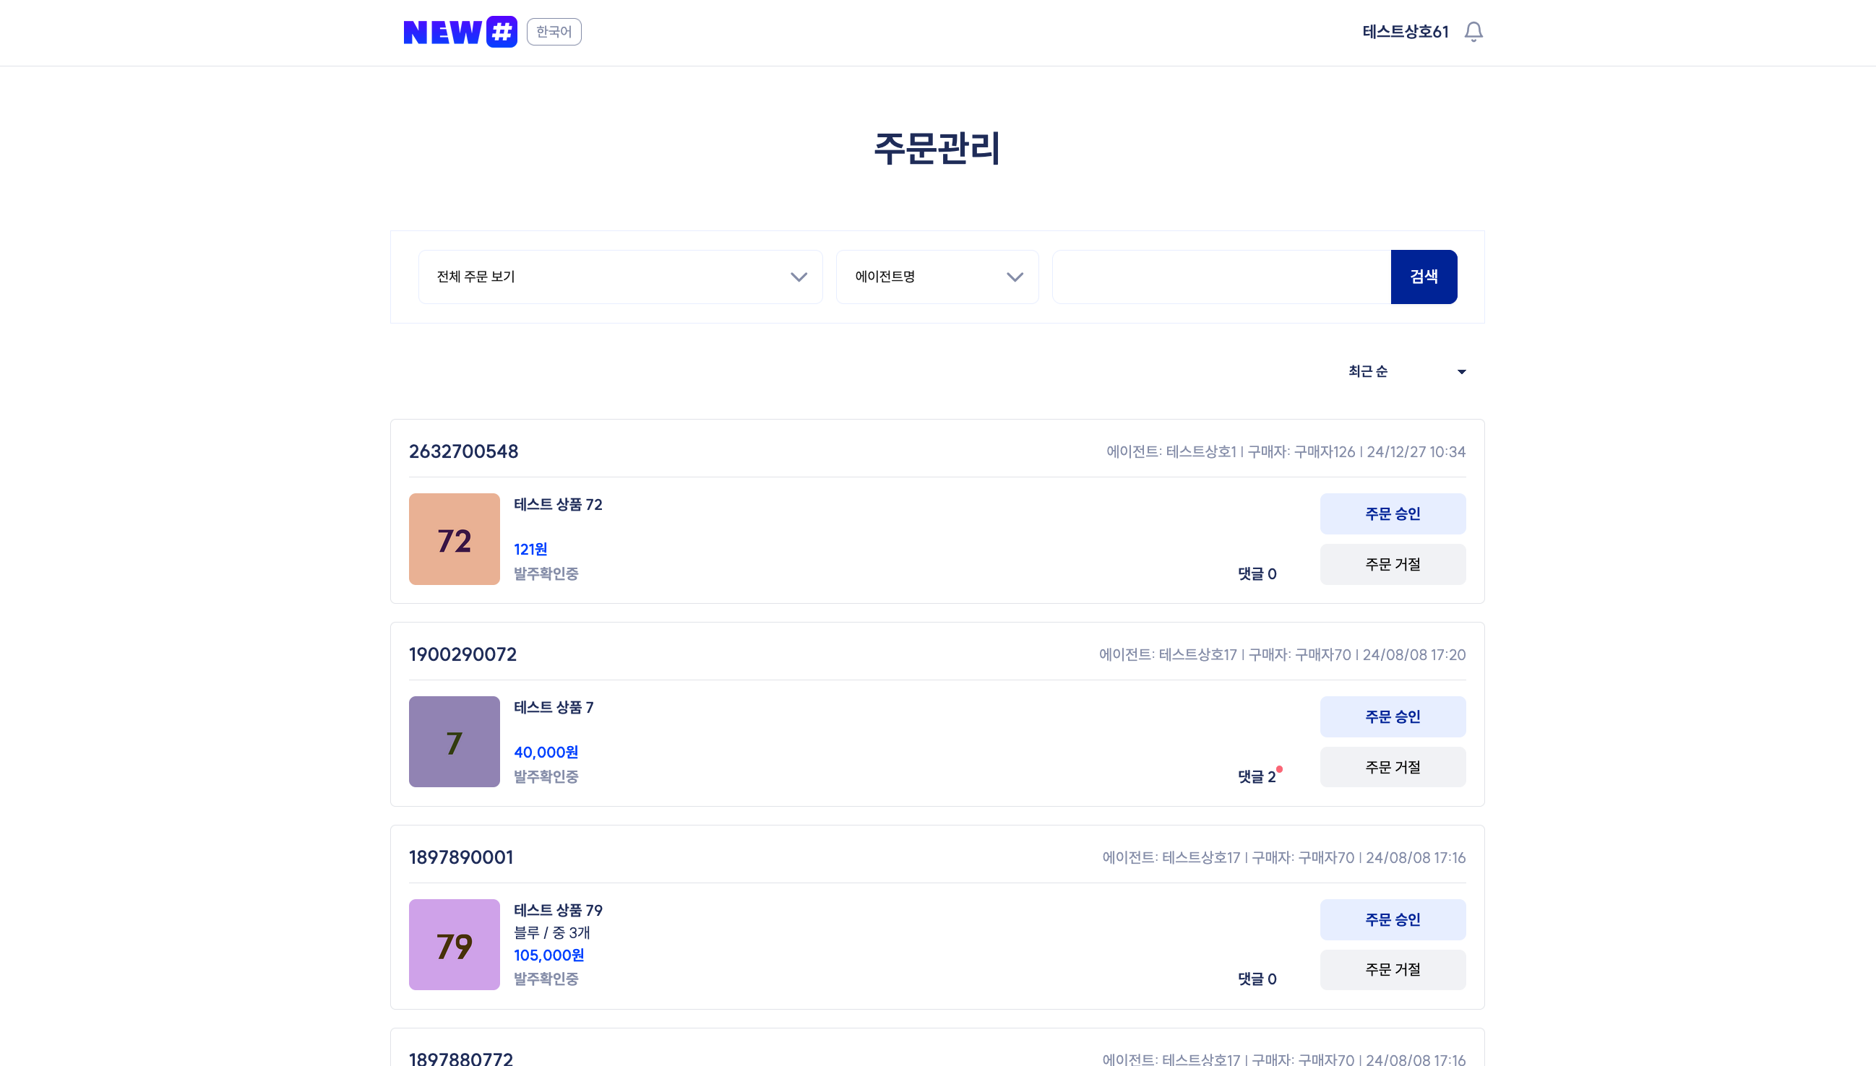Screen dimensions: 1876x1066
Task: Reject order 1900290072 with 주문 거절
Action: point(1392,767)
